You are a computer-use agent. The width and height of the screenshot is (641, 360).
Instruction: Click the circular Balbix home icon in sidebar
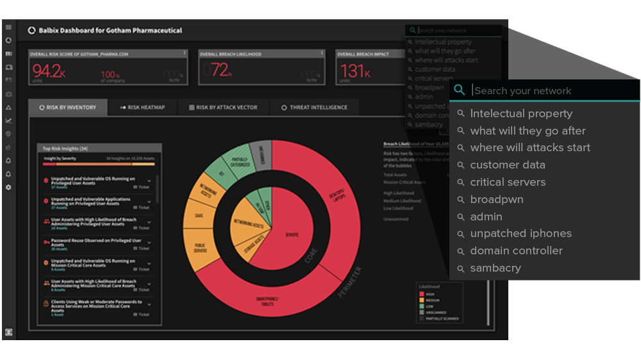[x=8, y=40]
